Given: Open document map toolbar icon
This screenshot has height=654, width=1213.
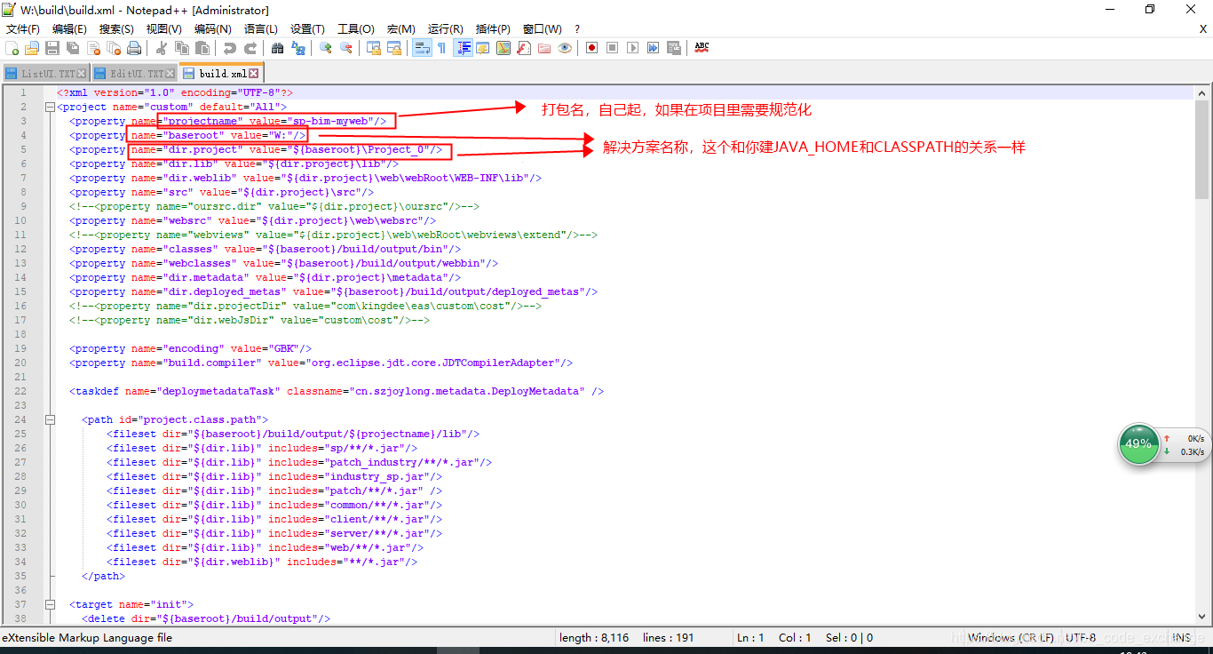Looking at the screenshot, I should click(x=503, y=48).
